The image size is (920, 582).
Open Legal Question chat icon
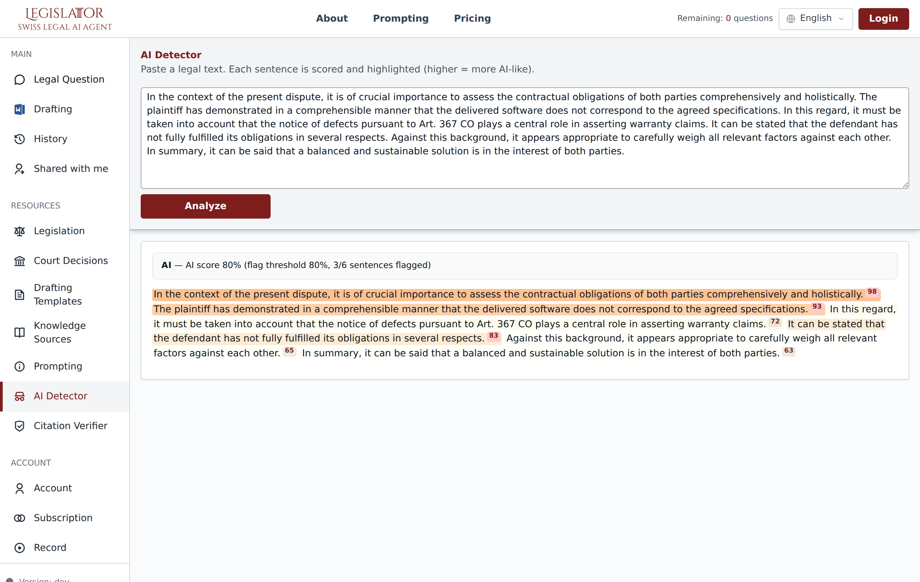[x=20, y=80]
